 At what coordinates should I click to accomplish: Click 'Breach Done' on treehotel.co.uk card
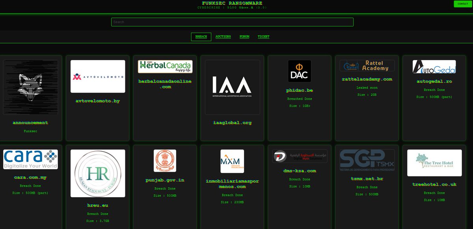434,193
